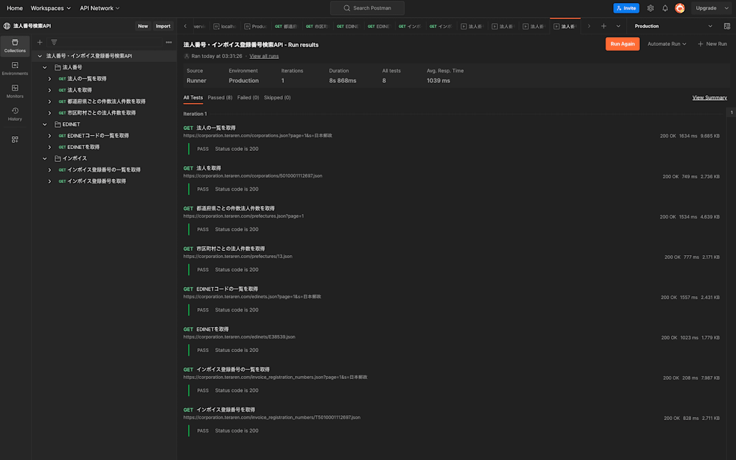Switch to the Skipped (0) tab
This screenshot has height=460, width=736.
(x=277, y=98)
